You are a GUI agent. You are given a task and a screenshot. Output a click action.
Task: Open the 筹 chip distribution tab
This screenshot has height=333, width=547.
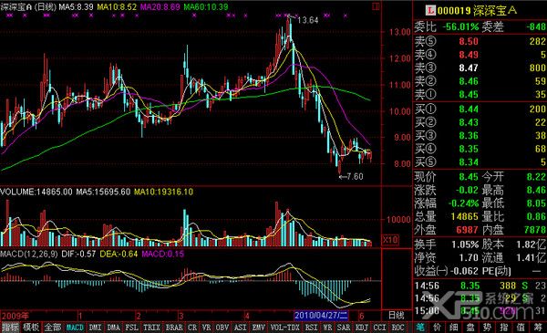[x=538, y=328]
